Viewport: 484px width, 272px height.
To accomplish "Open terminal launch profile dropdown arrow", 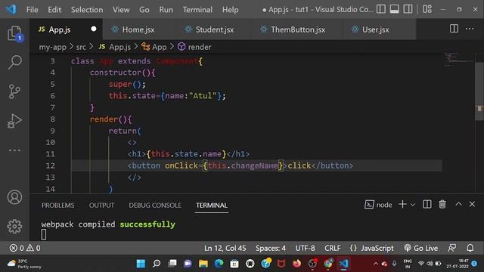I will click(x=413, y=205).
